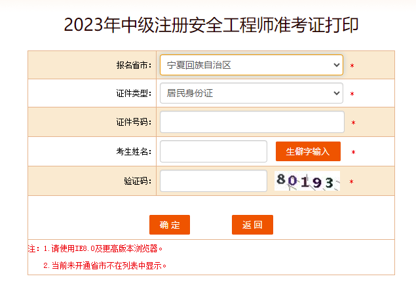This screenshot has height=287, width=416.
Task: Click the 返回 button
Action: (x=252, y=225)
